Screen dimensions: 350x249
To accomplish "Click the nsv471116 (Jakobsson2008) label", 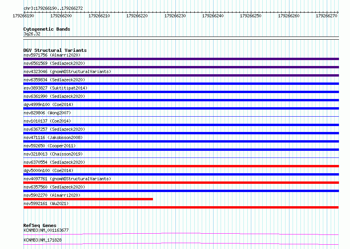I will [53, 137].
